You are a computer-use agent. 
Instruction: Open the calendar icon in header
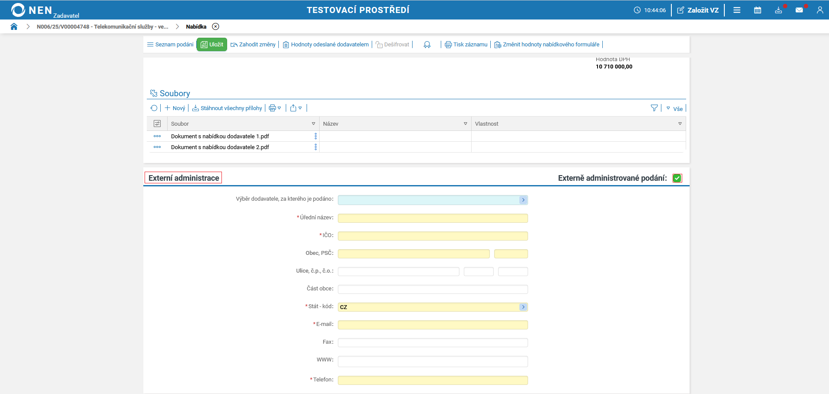(757, 10)
